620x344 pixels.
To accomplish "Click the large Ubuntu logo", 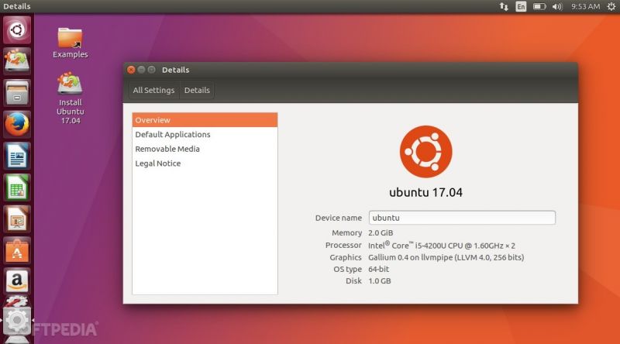I will click(x=425, y=152).
